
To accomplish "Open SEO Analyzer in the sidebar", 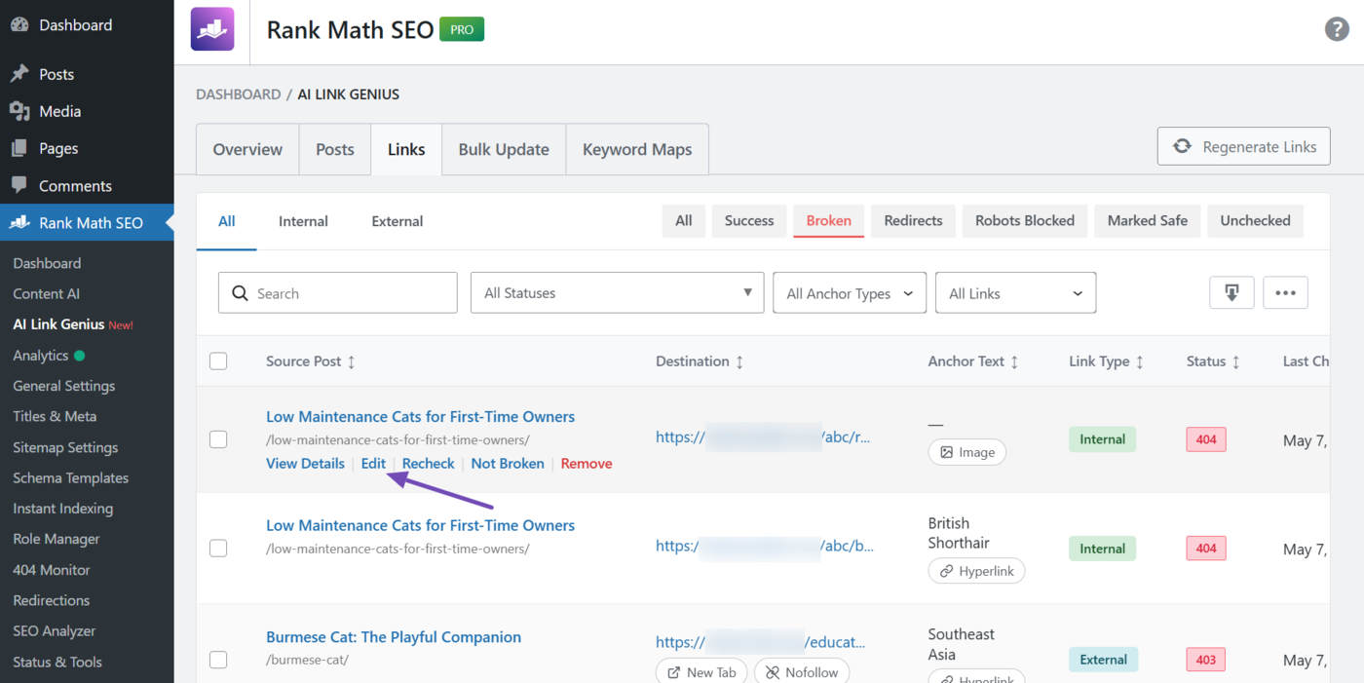I will click(x=55, y=631).
